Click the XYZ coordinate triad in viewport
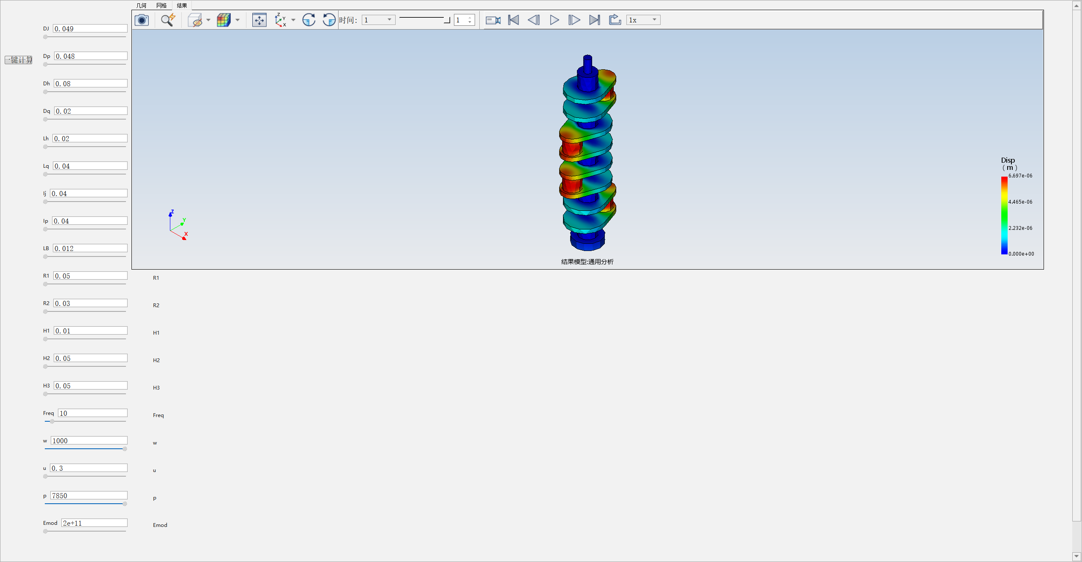The height and width of the screenshot is (562, 1082). 178,225
